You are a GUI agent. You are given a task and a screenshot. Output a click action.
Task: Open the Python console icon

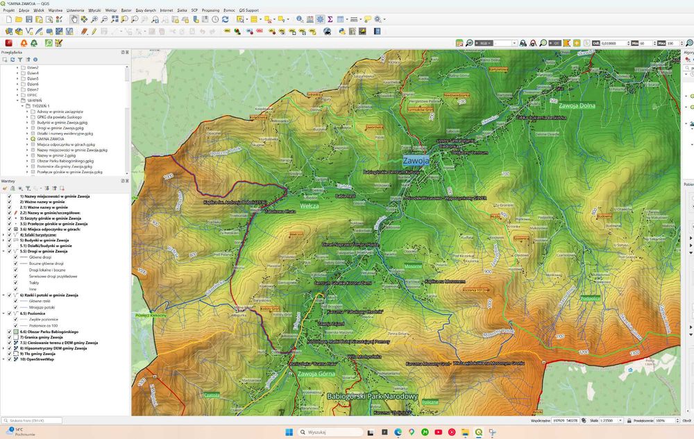[x=341, y=31]
